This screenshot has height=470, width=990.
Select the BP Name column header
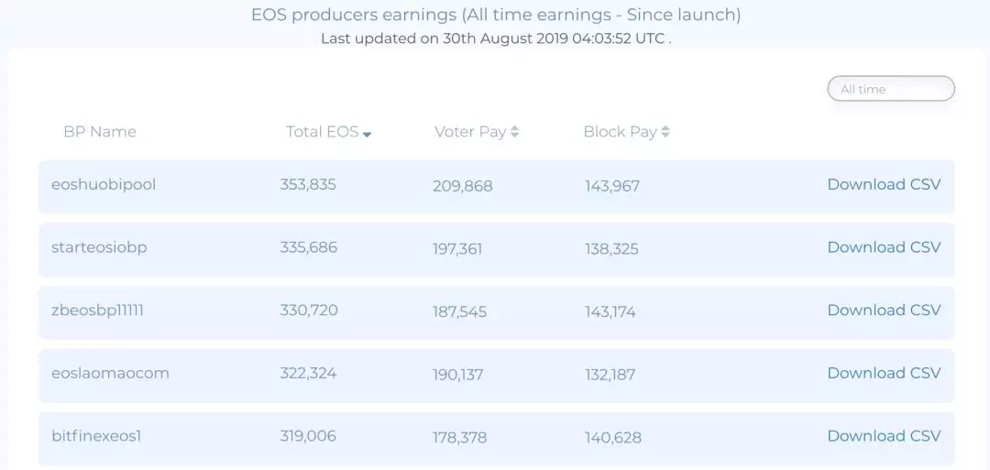pos(100,131)
